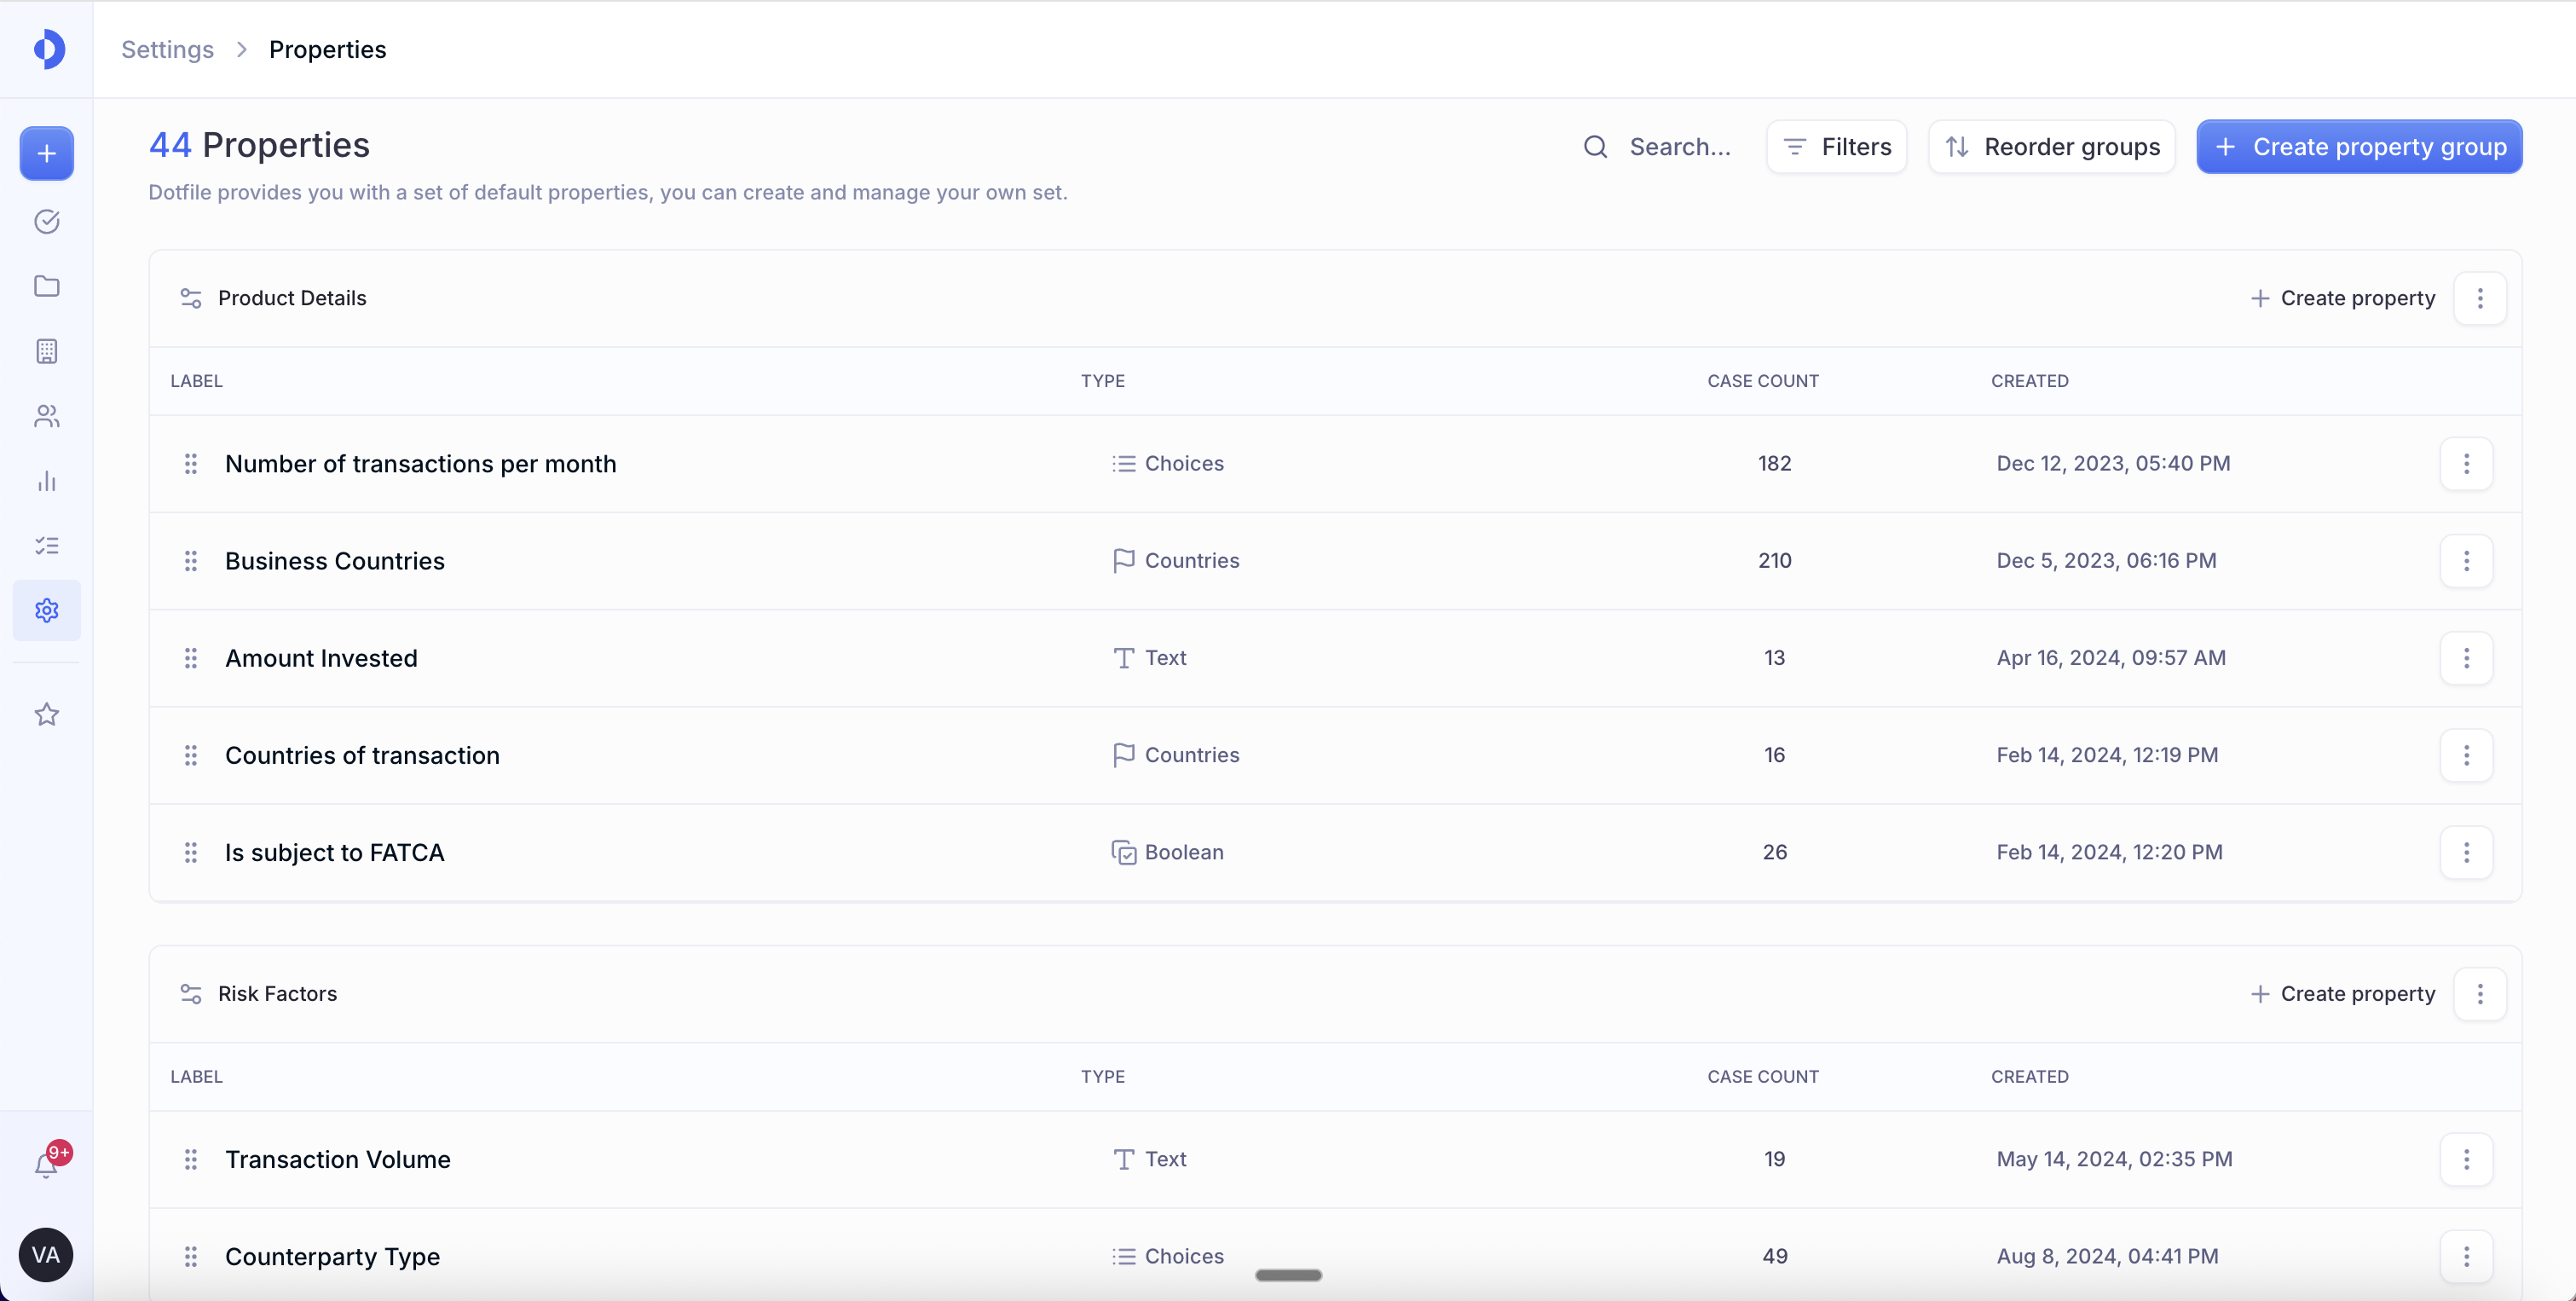2576x1301 pixels.
Task: Grab drag handle for Amount Invested row
Action: pyautogui.click(x=190, y=658)
